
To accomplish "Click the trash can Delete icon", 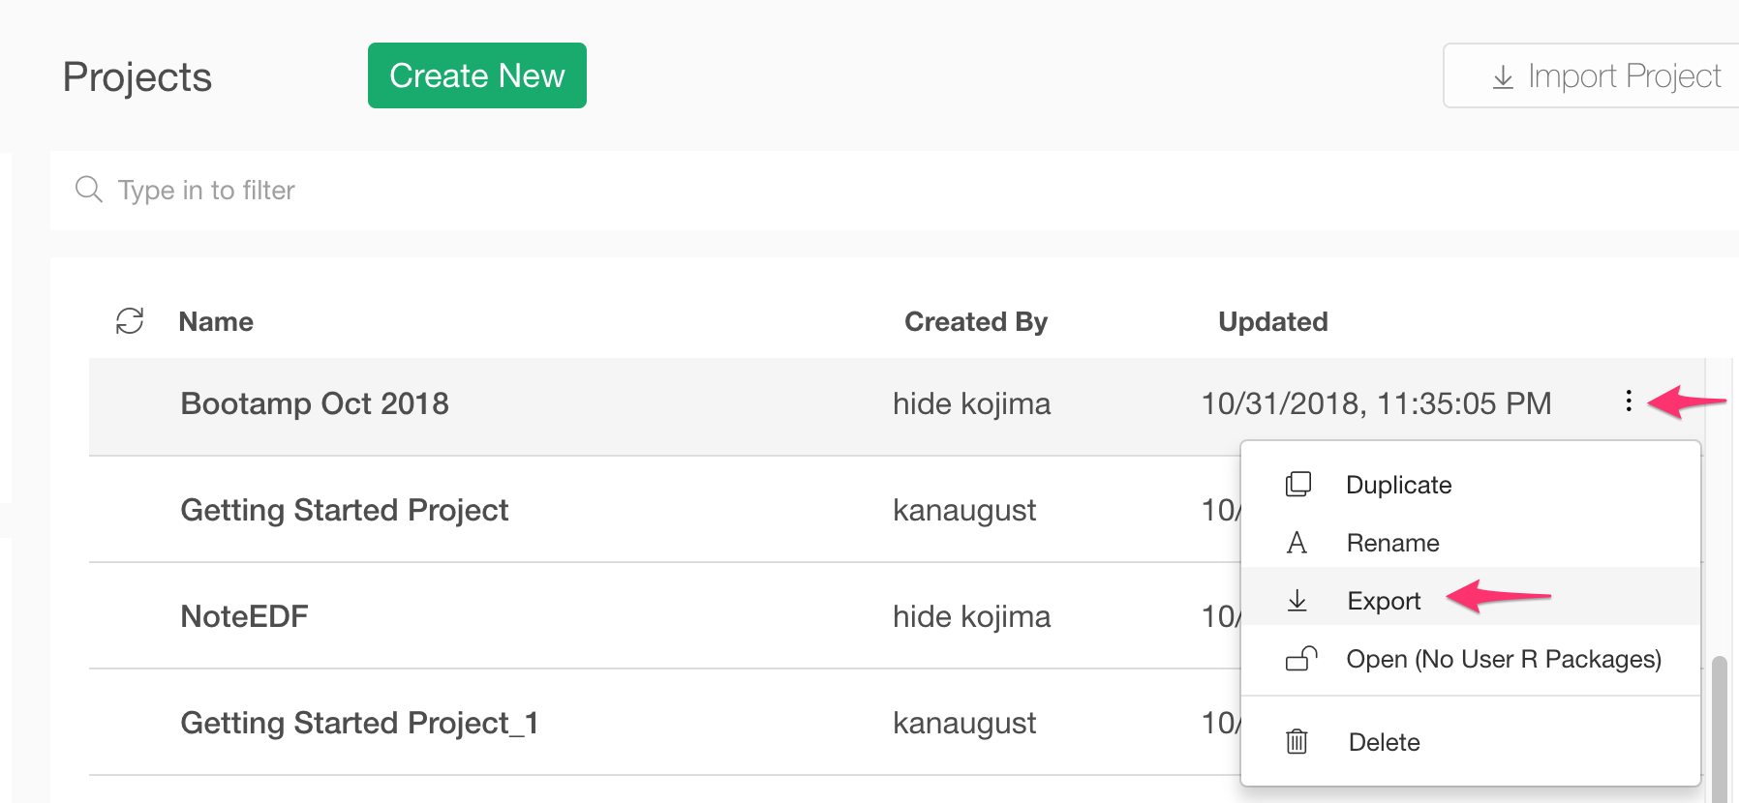I will point(1297,742).
